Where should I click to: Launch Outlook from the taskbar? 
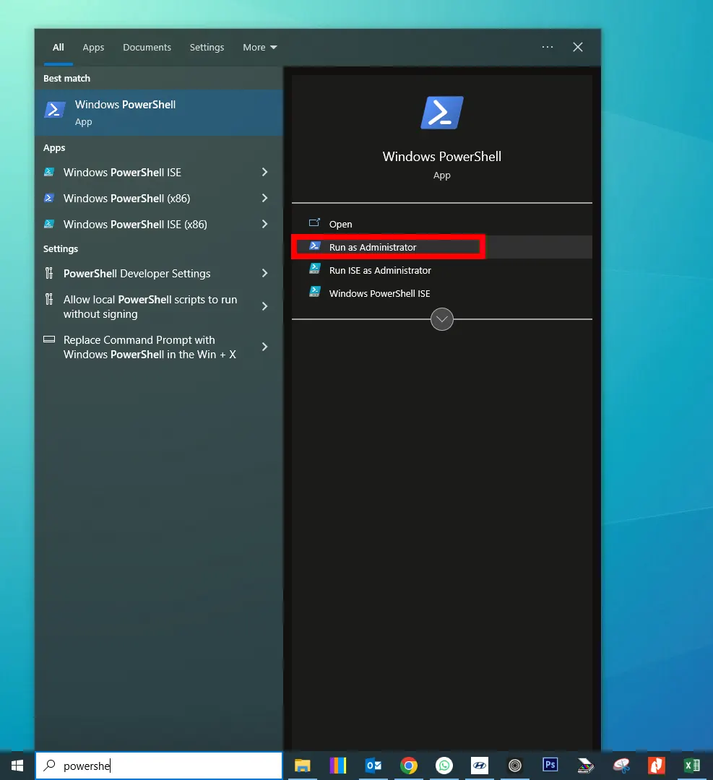coord(373,766)
